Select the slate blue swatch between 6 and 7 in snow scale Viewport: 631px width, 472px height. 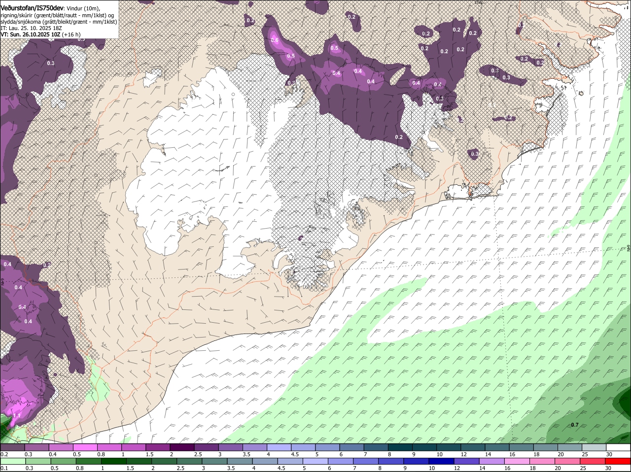tap(351, 447)
